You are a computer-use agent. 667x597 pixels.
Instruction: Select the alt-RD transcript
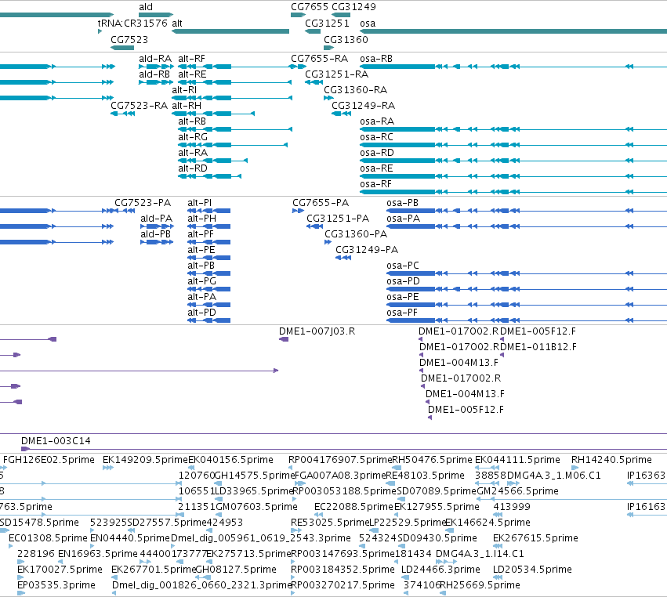coord(210,176)
